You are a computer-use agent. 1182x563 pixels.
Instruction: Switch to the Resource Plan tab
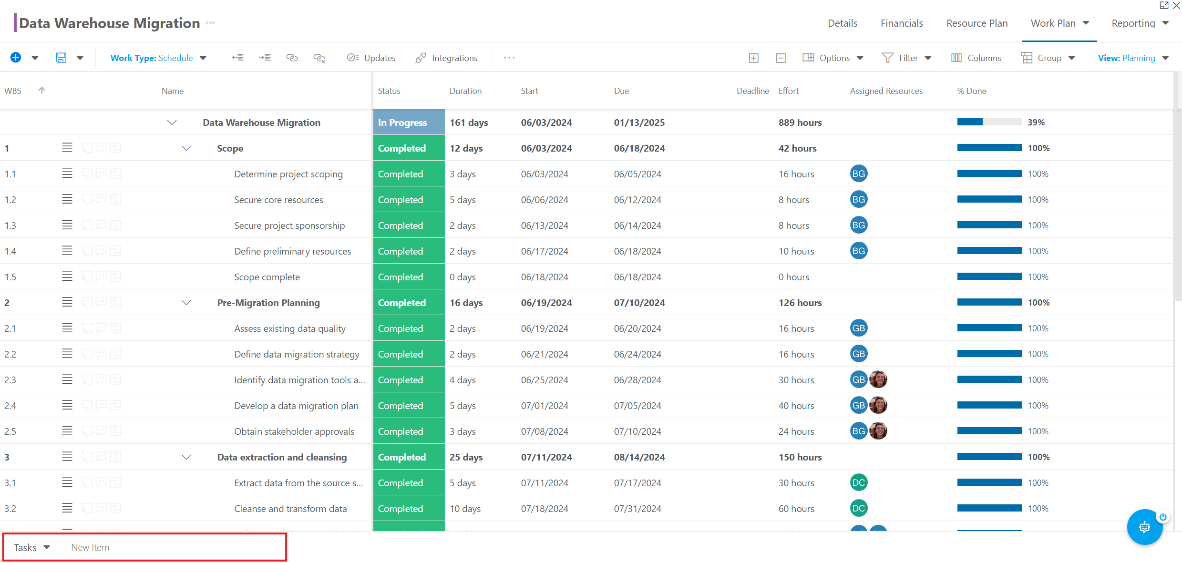coord(977,23)
